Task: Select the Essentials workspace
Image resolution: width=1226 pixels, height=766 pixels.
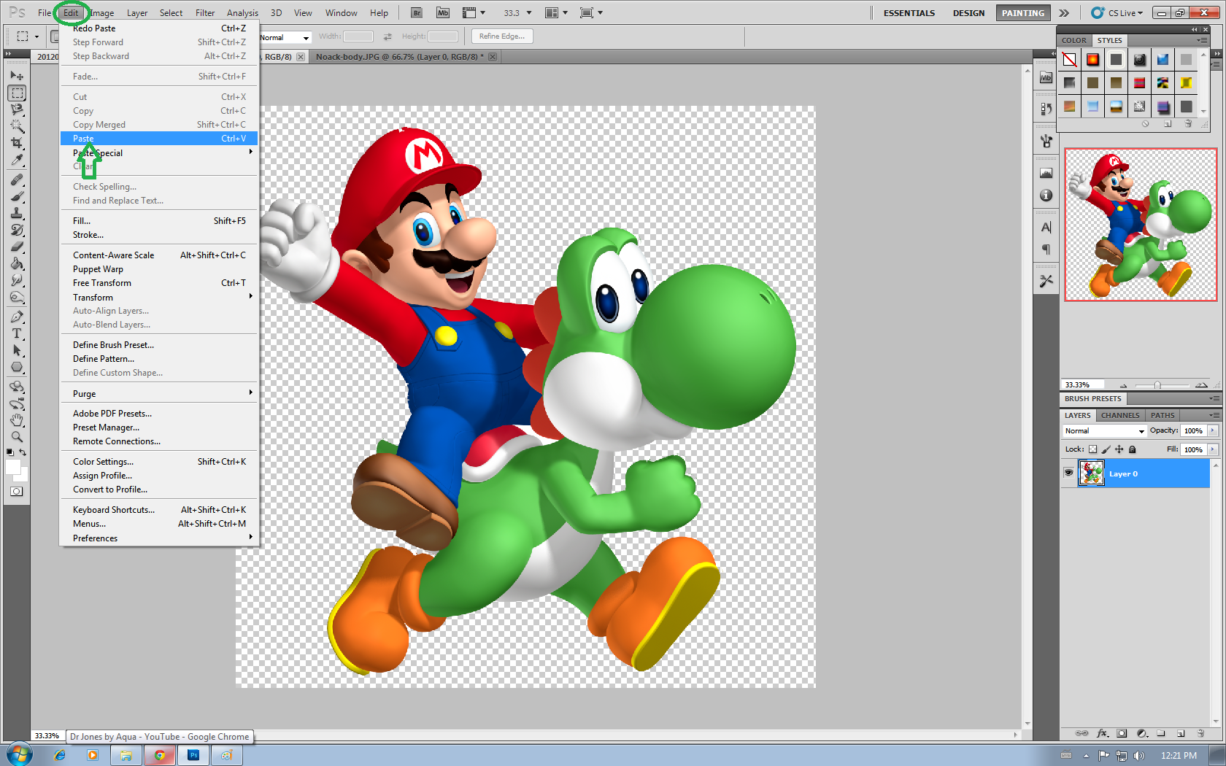Action: (909, 12)
